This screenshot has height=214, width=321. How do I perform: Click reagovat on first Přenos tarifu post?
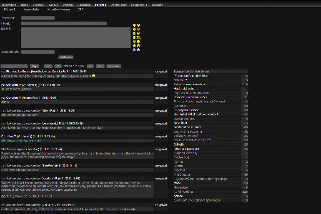(161, 72)
